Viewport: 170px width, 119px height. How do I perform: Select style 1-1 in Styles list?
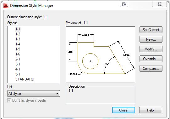(x=18, y=29)
